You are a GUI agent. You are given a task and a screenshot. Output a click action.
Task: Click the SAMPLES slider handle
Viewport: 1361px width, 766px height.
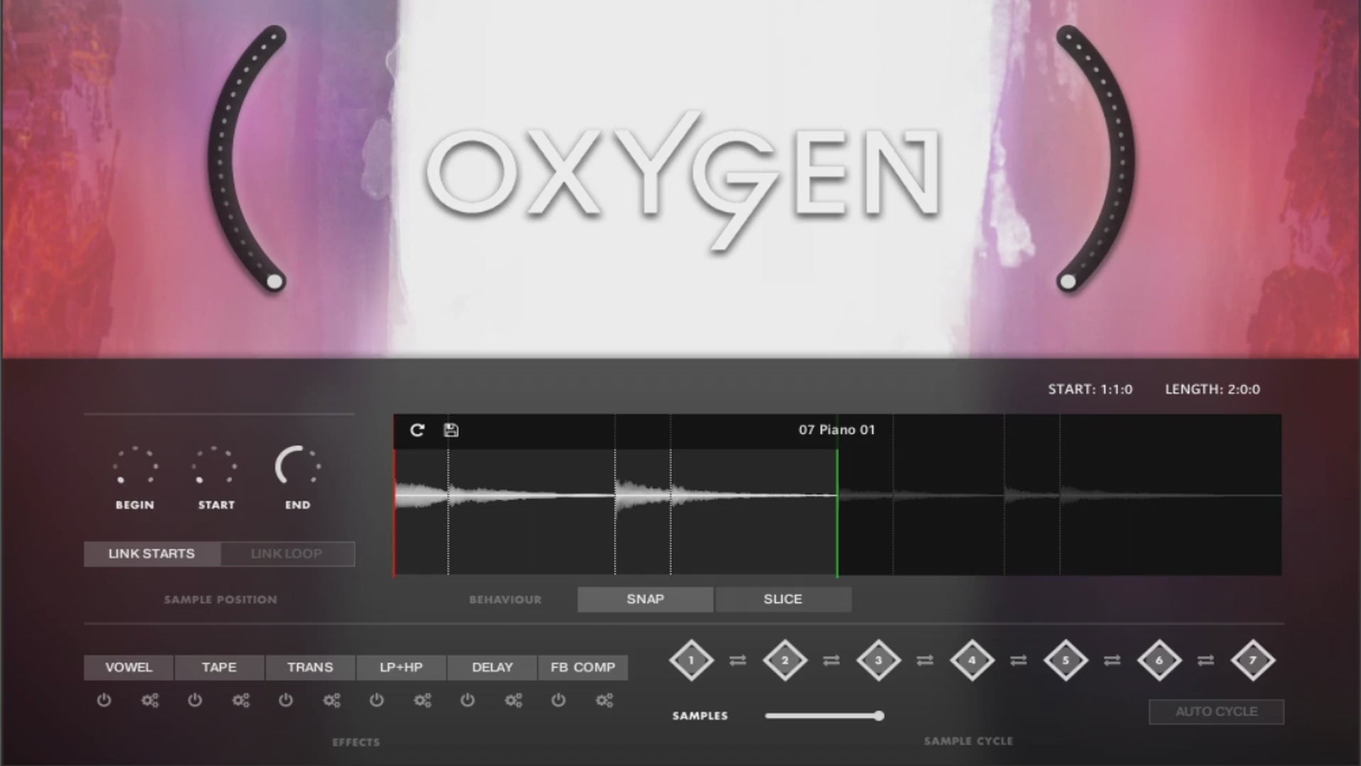point(879,716)
